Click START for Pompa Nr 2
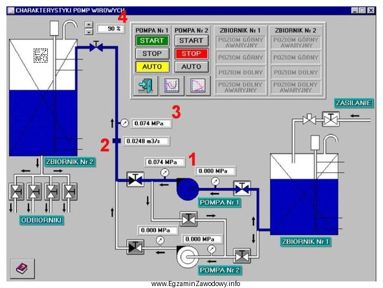This screenshot has width=383, height=288. click(x=191, y=41)
